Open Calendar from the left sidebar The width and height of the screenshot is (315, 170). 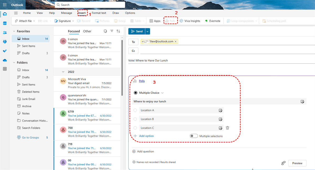(x=5, y=23)
